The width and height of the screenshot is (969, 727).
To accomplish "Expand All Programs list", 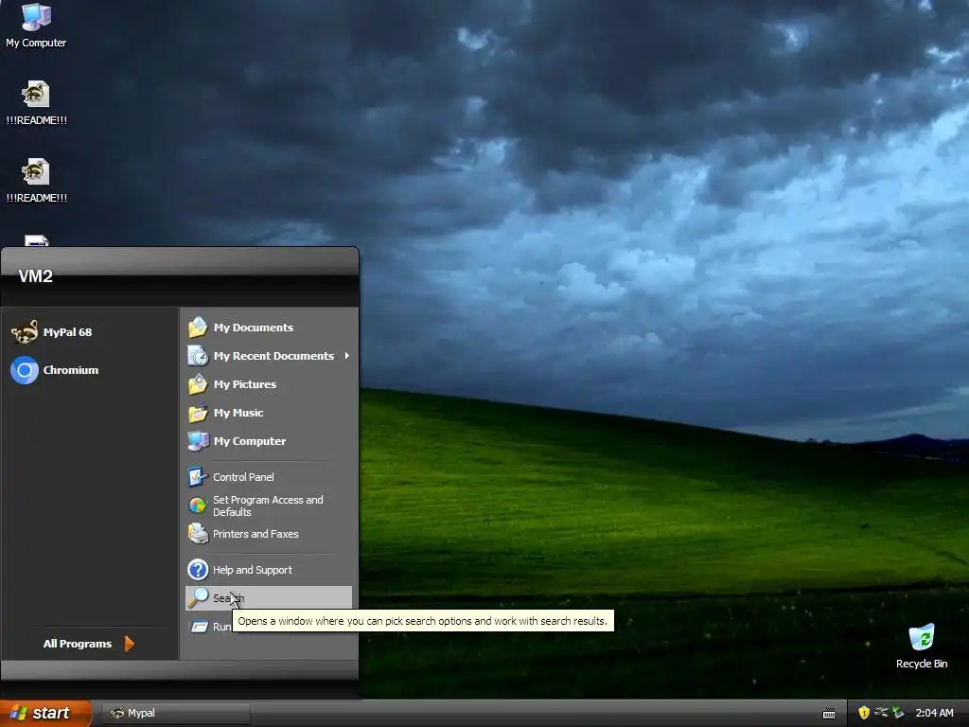I will point(88,644).
